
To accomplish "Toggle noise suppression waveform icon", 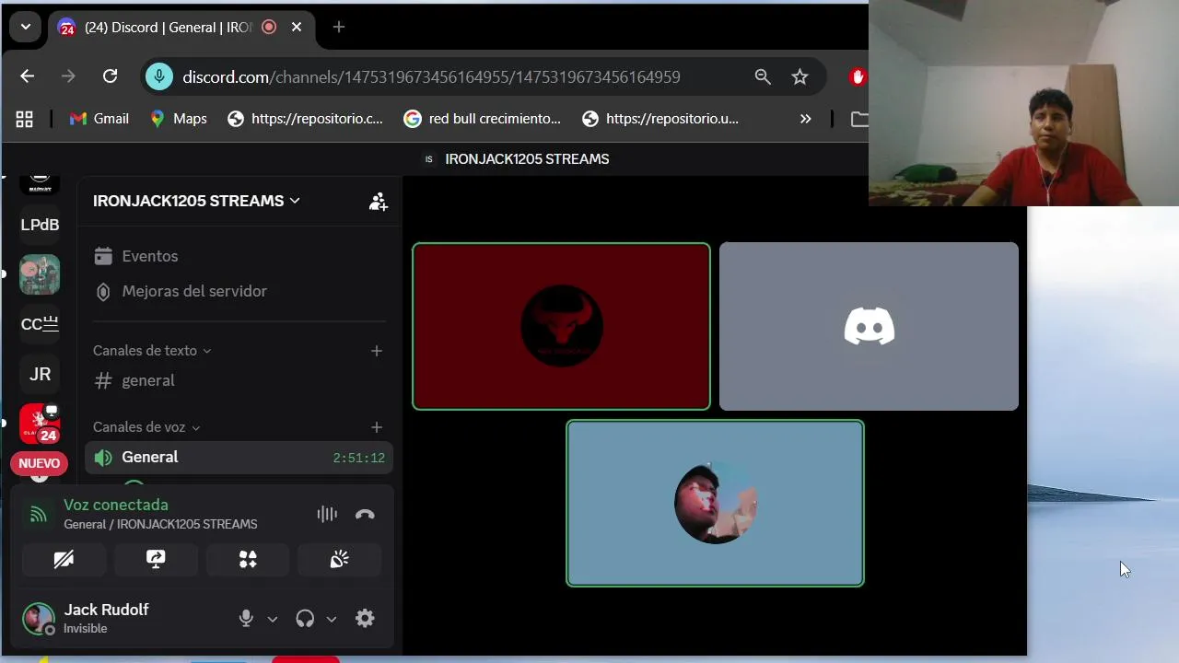I will tap(327, 515).
